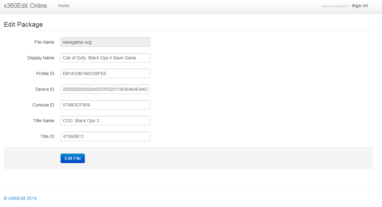The height and width of the screenshot is (207, 382).
Task: Click inside the Profile ID input box
Action: coord(105,74)
